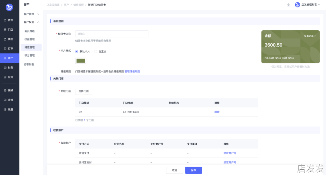Collapse the 客户权益 submenu
This screenshot has width=326, height=175.
pos(38,22)
